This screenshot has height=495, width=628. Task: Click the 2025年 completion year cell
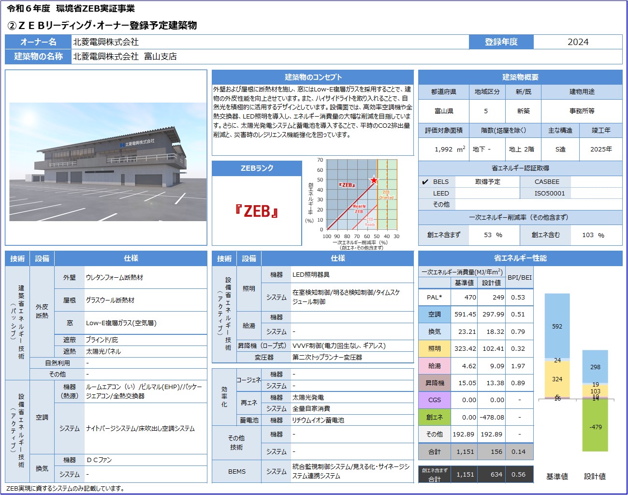pos(601,150)
